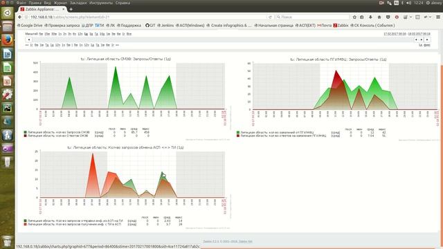Open the GIT bookmark
Screen dimensions: 443x249
150,26
